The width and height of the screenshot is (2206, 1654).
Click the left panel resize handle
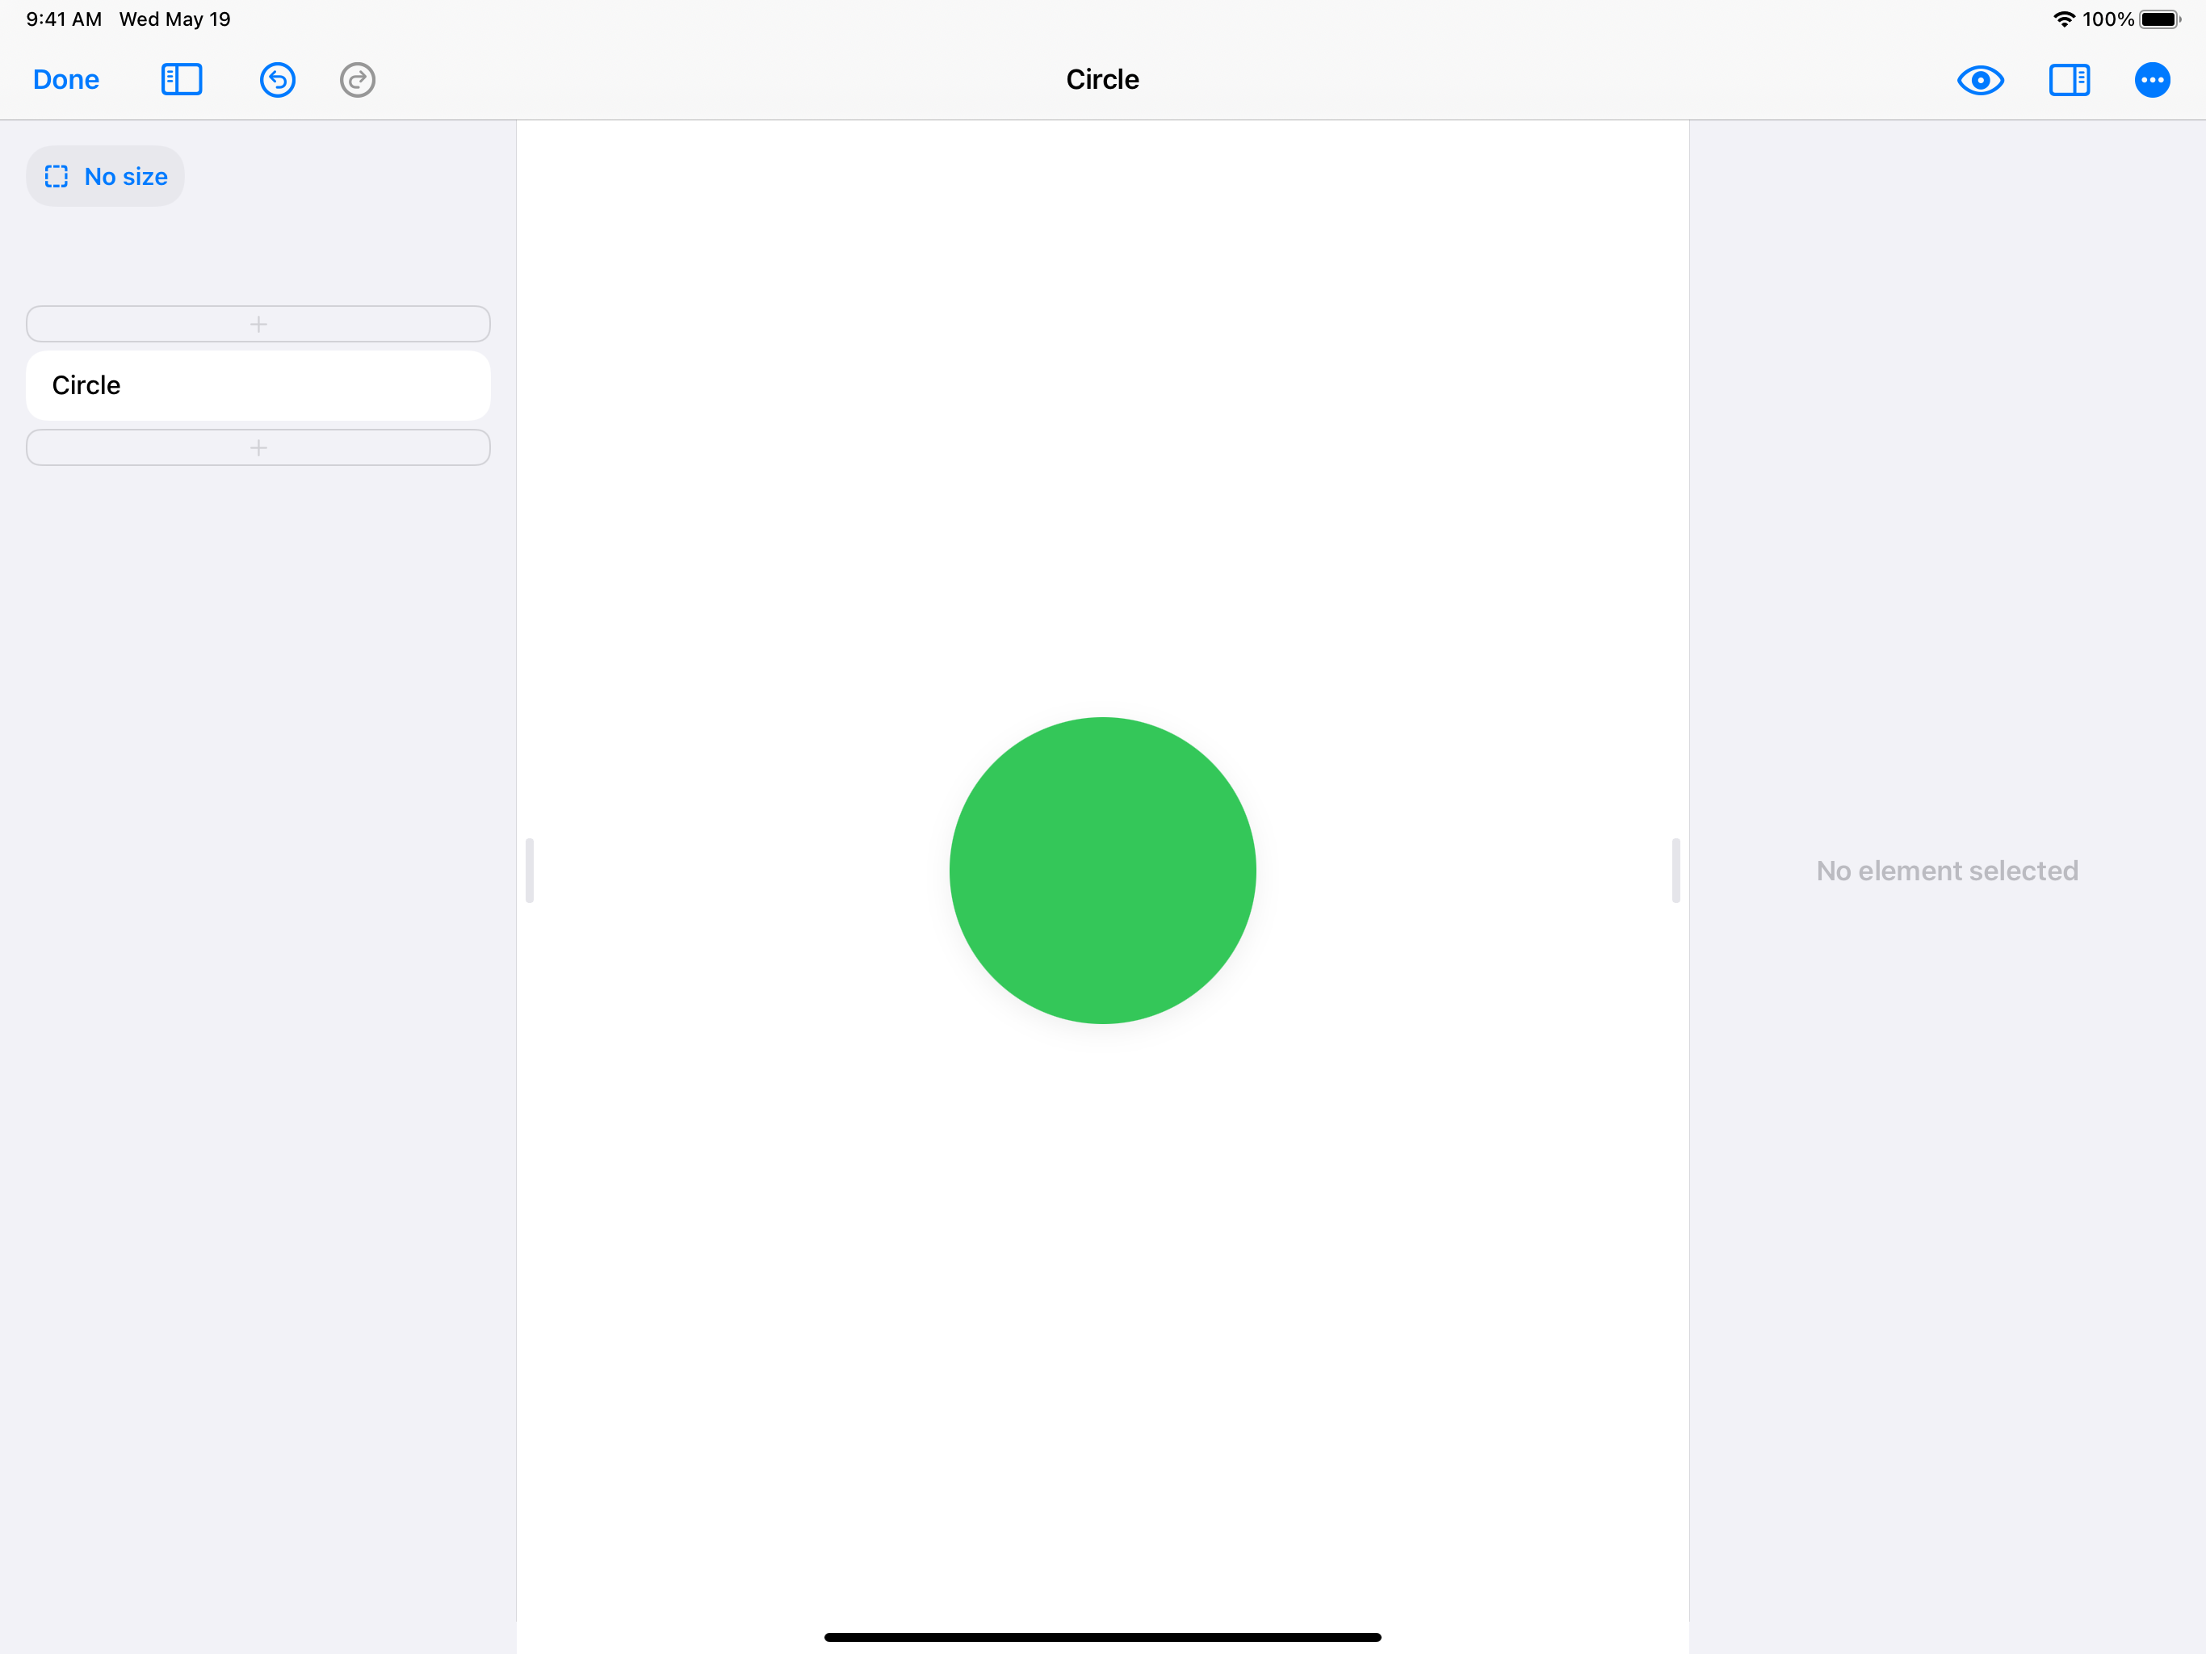530,870
